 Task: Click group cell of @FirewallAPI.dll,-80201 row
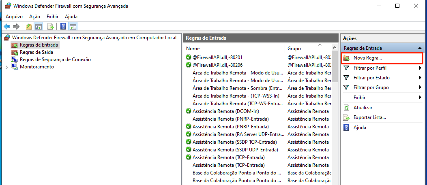point(309,57)
